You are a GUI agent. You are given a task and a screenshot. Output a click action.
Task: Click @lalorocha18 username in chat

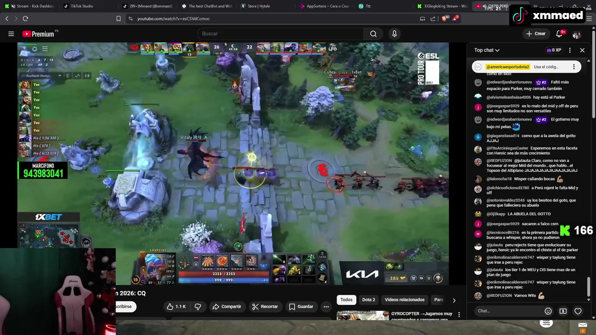tap(499, 179)
